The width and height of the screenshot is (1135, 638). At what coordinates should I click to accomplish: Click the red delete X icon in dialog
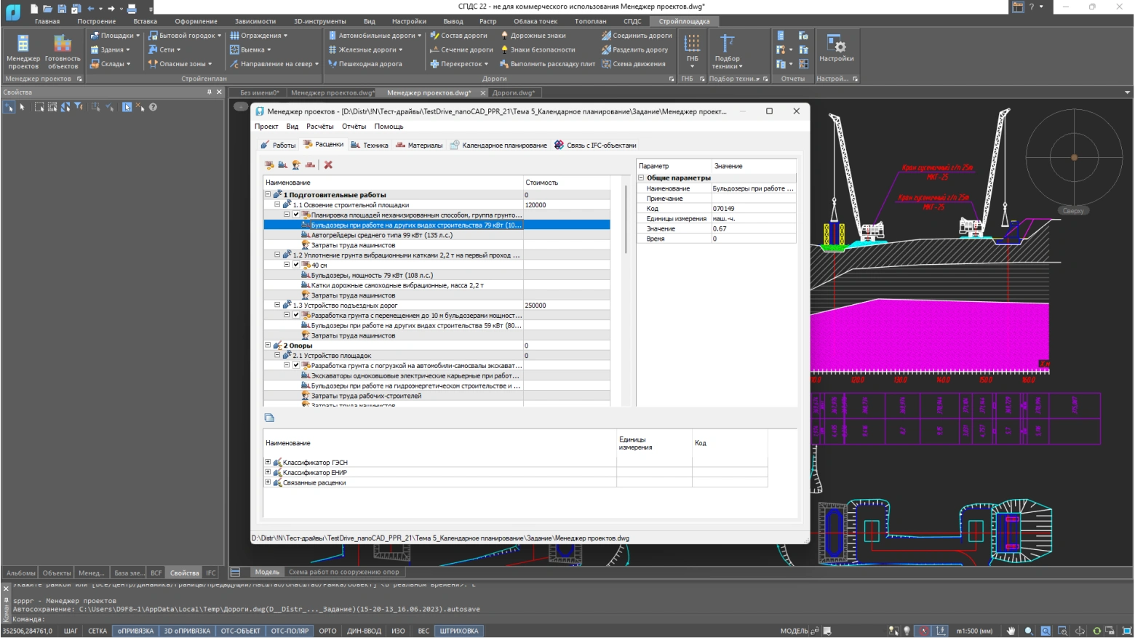(x=328, y=165)
